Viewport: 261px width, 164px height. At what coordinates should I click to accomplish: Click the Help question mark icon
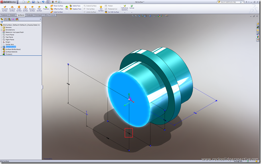tap(246, 2)
